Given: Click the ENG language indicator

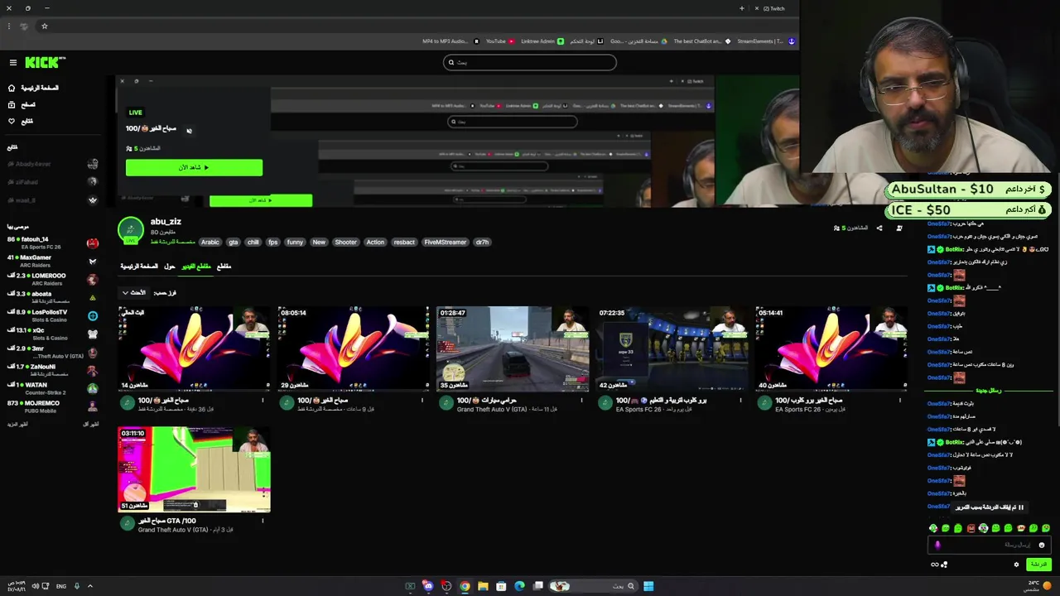Looking at the screenshot, I should (x=61, y=586).
